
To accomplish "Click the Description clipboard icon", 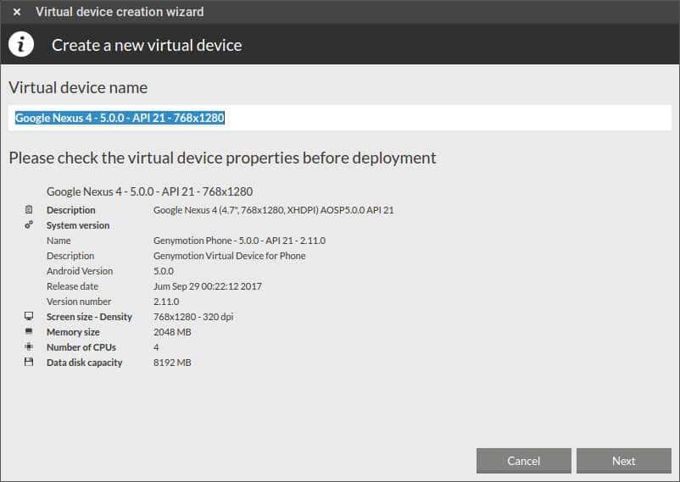I will click(x=29, y=210).
